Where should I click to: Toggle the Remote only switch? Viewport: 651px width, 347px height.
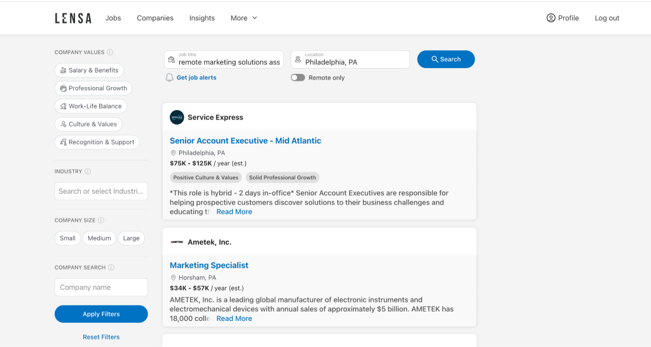[298, 78]
